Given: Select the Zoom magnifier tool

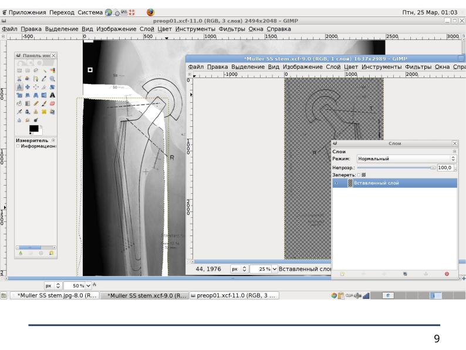Looking at the screenshot, I should (52, 79).
